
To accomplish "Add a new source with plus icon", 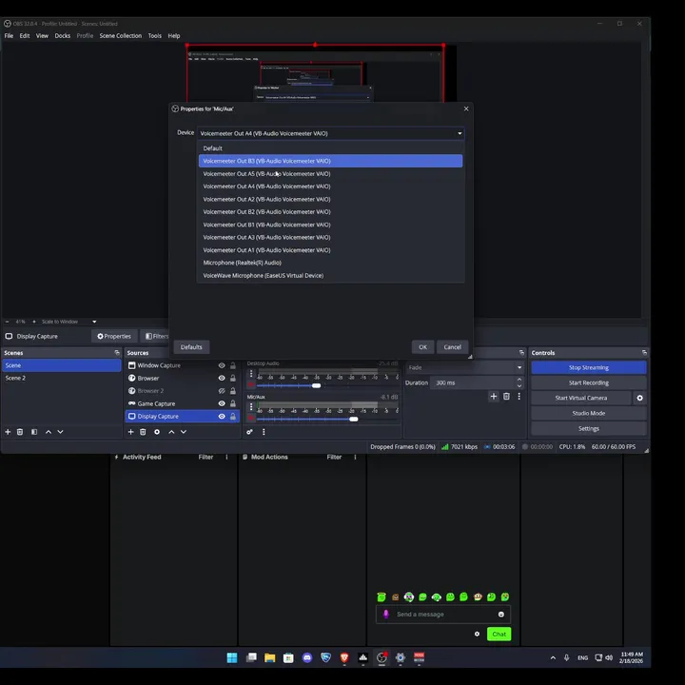I will (130, 432).
